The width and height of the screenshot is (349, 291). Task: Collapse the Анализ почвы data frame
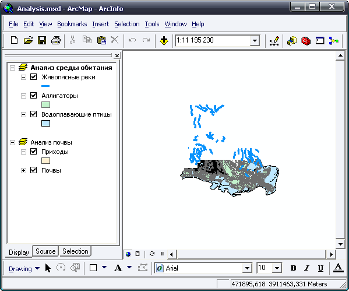[12, 143]
